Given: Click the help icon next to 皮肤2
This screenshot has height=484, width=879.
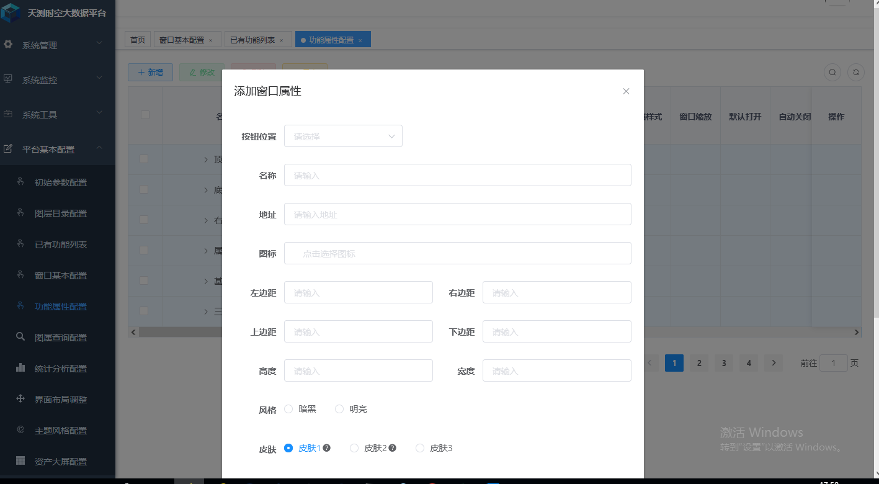Looking at the screenshot, I should pyautogui.click(x=392, y=448).
